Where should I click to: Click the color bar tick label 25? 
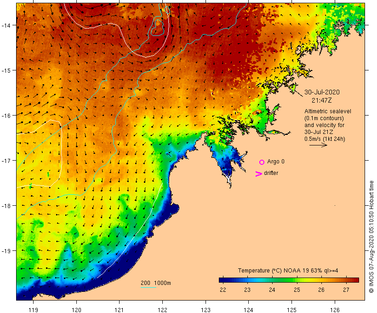click(x=297, y=290)
